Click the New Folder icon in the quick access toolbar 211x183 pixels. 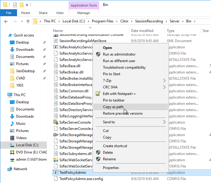(21, 5)
